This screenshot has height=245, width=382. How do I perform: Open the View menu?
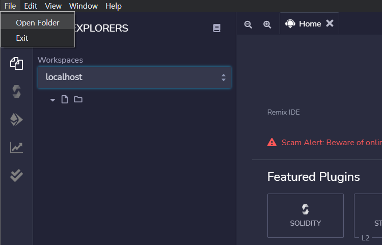click(53, 6)
